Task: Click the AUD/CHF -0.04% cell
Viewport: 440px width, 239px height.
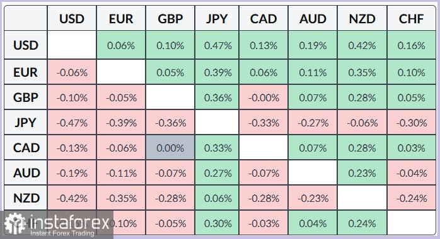Action: 412,173
